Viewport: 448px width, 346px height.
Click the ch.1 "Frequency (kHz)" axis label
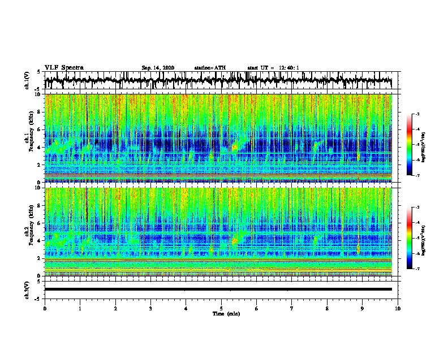(31, 131)
